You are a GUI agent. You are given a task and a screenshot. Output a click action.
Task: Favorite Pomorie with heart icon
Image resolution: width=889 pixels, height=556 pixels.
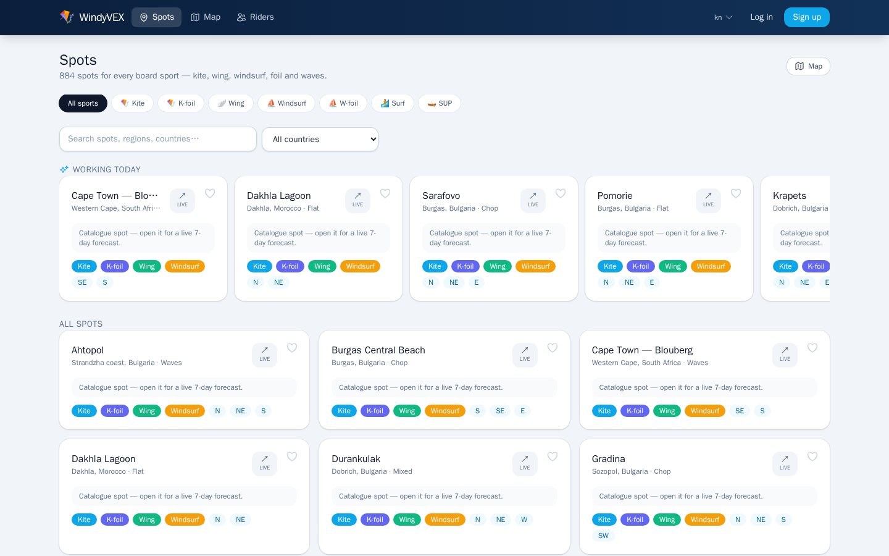click(x=736, y=193)
